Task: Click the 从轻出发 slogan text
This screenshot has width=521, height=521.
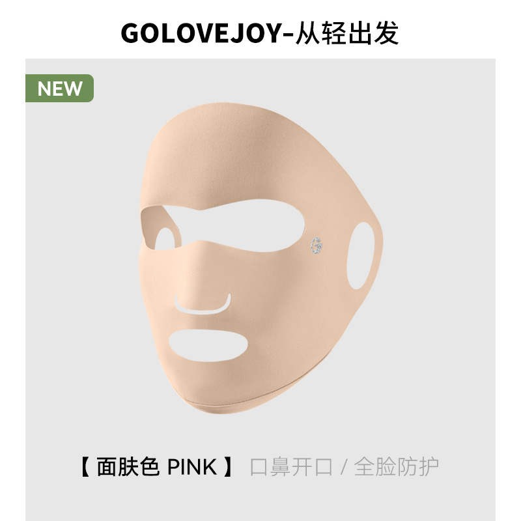Action: coord(347,33)
